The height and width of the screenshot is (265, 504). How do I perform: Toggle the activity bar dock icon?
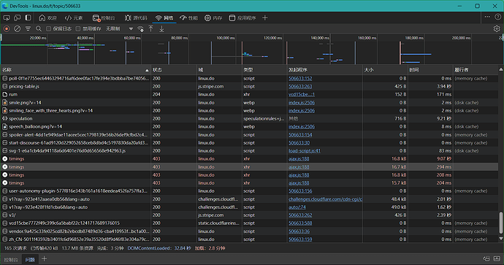tap(28, 18)
